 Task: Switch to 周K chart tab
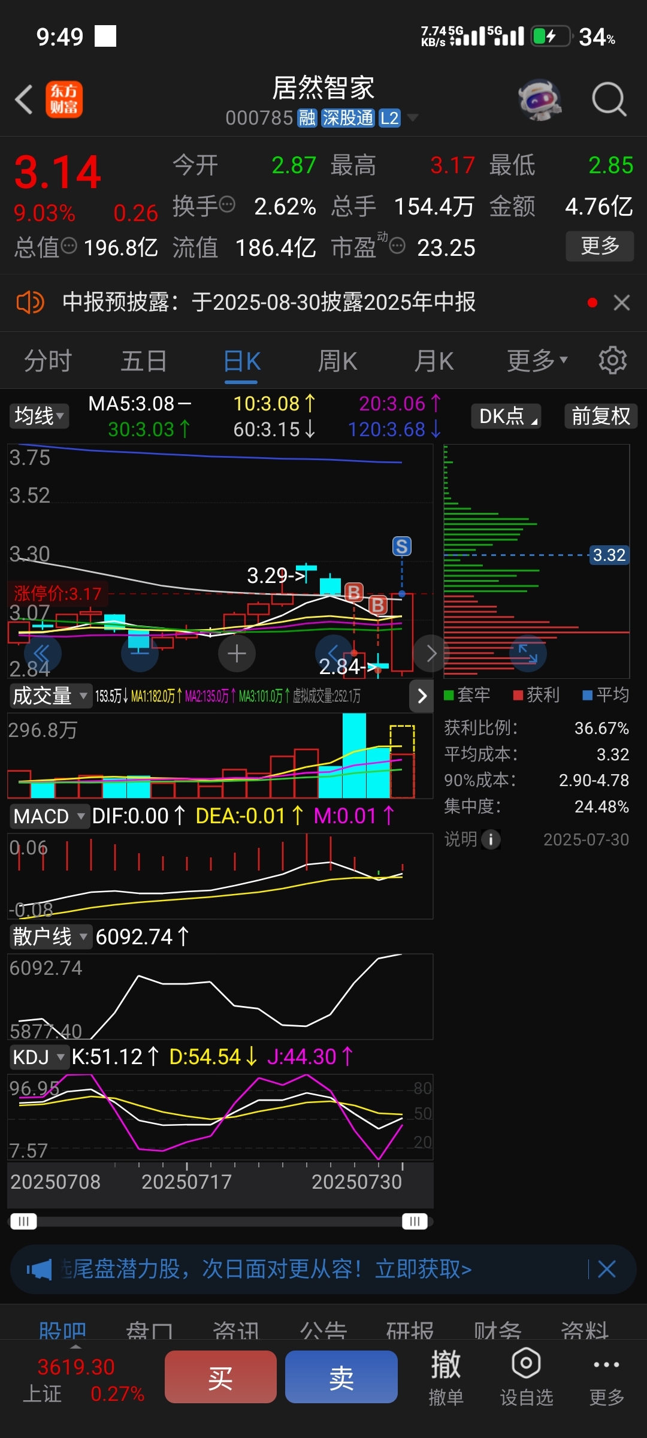click(337, 361)
